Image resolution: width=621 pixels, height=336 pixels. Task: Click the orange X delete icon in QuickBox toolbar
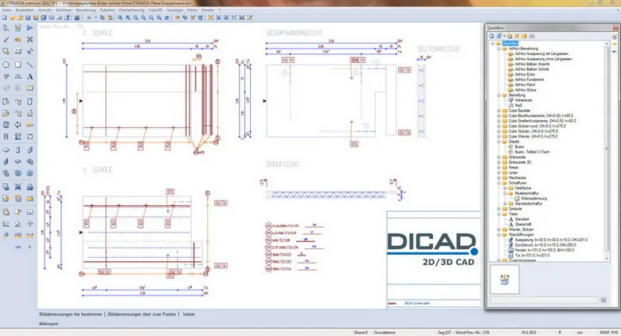[517, 36]
